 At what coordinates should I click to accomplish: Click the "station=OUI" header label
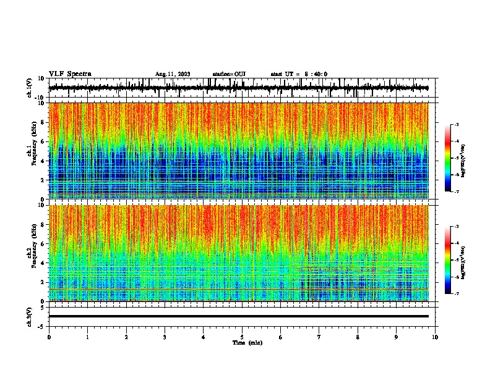pos(229,74)
